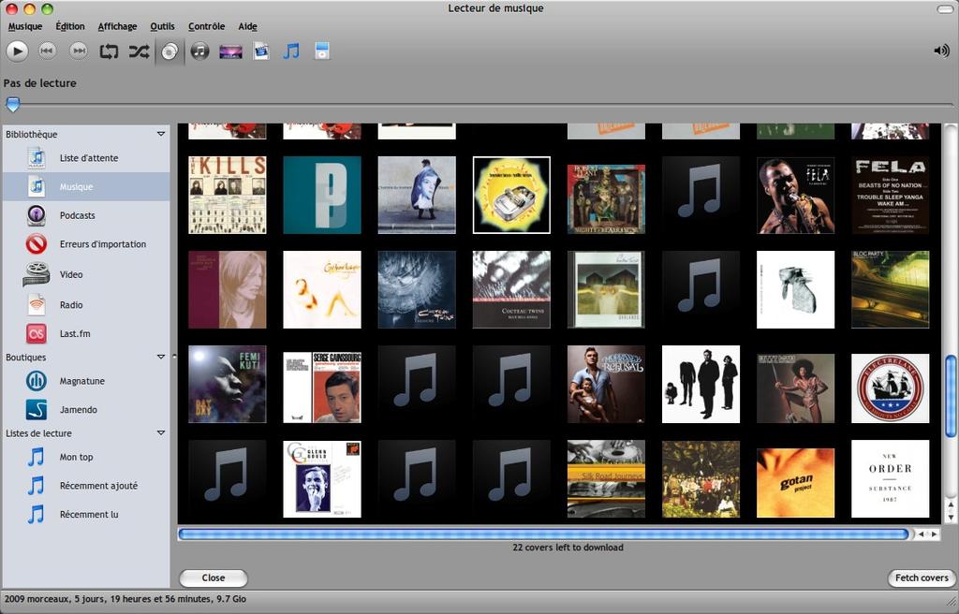Click the Close button
959x614 pixels.
tap(213, 577)
